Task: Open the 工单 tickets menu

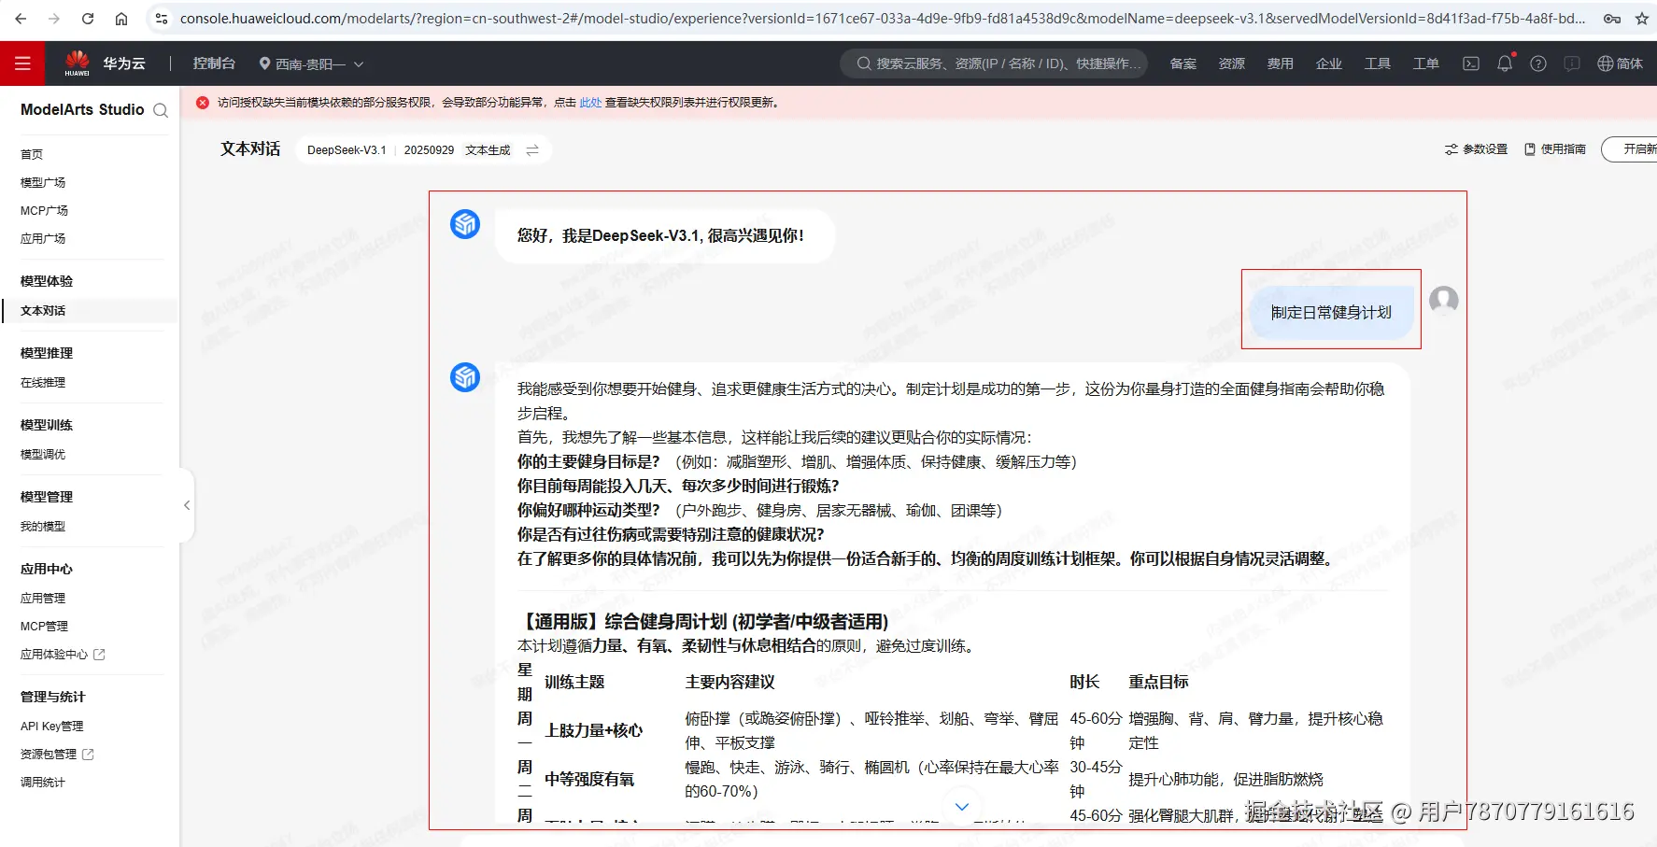Action: coord(1426,64)
